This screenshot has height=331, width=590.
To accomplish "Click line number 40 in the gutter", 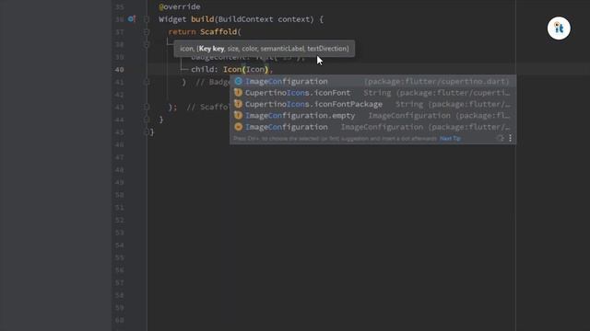I will [119, 70].
